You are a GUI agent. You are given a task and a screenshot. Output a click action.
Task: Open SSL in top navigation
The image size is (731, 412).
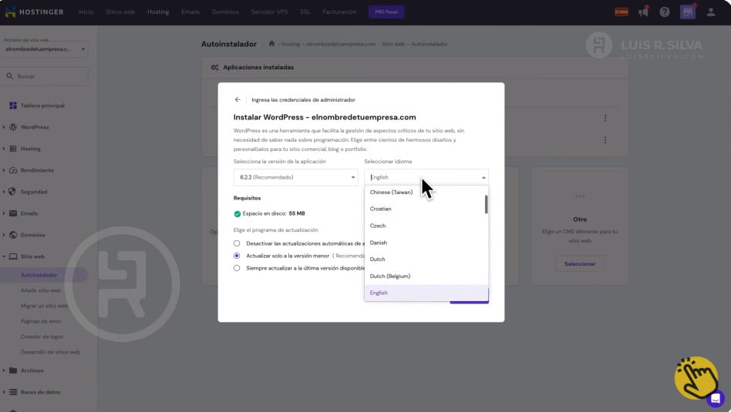click(x=305, y=12)
